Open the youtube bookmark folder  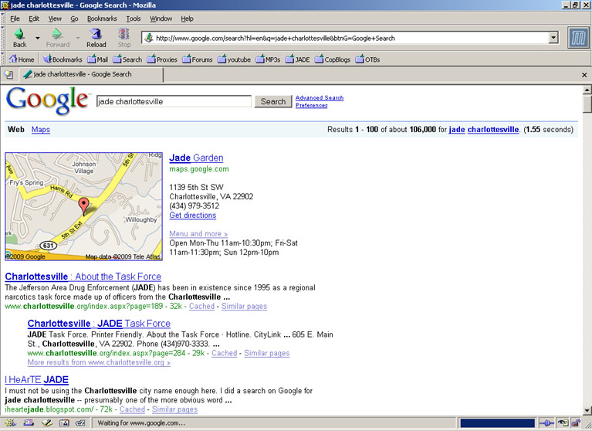click(234, 59)
